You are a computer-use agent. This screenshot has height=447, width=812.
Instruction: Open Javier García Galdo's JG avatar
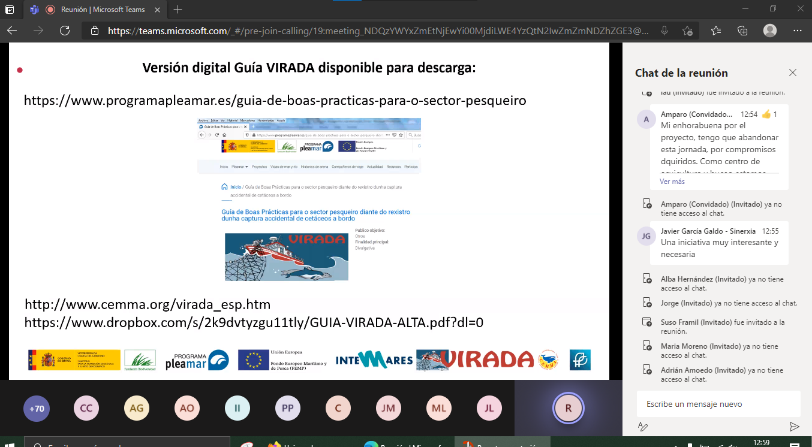[x=646, y=236]
